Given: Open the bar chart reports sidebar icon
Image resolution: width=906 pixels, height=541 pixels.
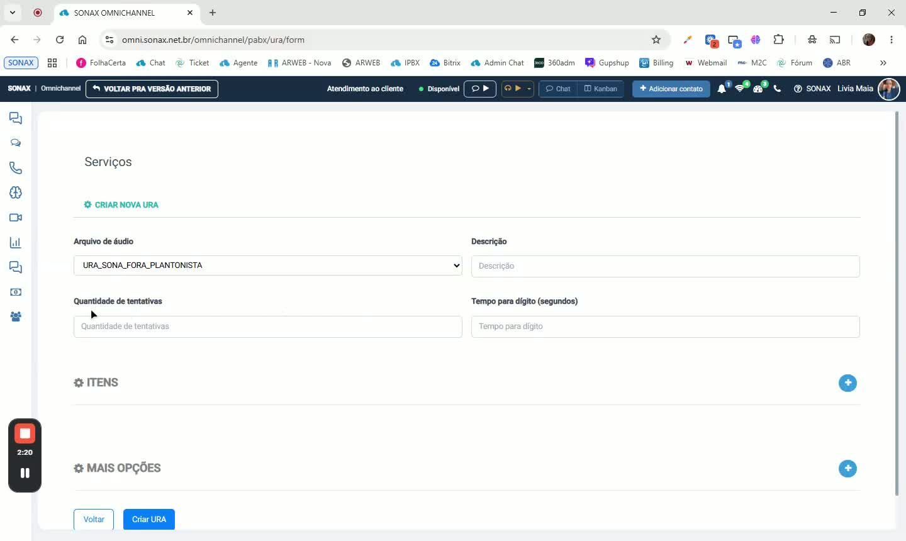Looking at the screenshot, I should pyautogui.click(x=16, y=242).
